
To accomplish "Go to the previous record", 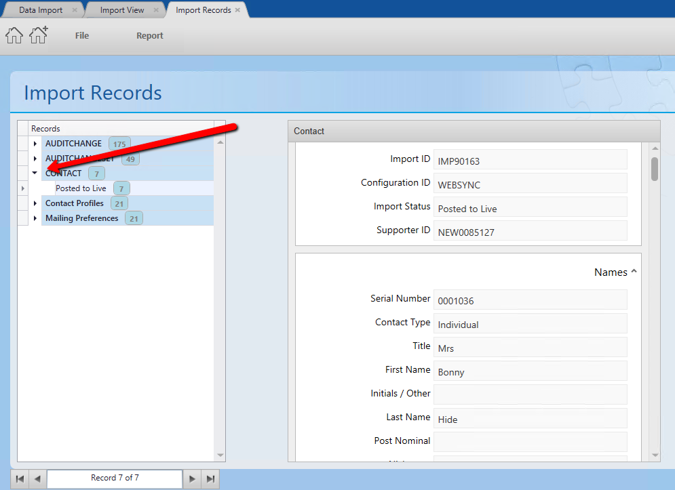I will click(37, 478).
